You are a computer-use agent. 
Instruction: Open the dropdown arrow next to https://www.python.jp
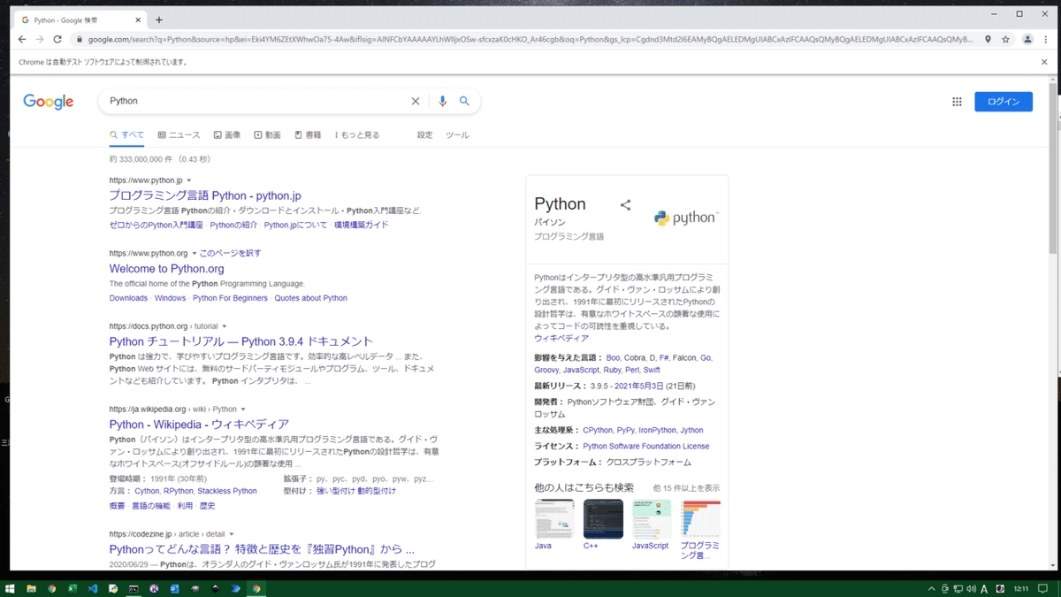[x=189, y=180]
